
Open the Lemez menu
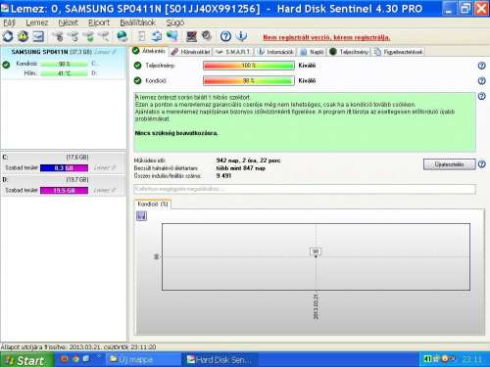(x=37, y=23)
